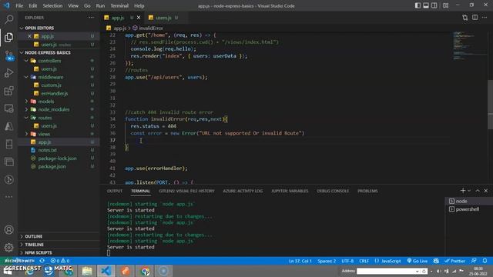
Task: Click UTF-8 encoding in status bar
Action: click(347, 261)
